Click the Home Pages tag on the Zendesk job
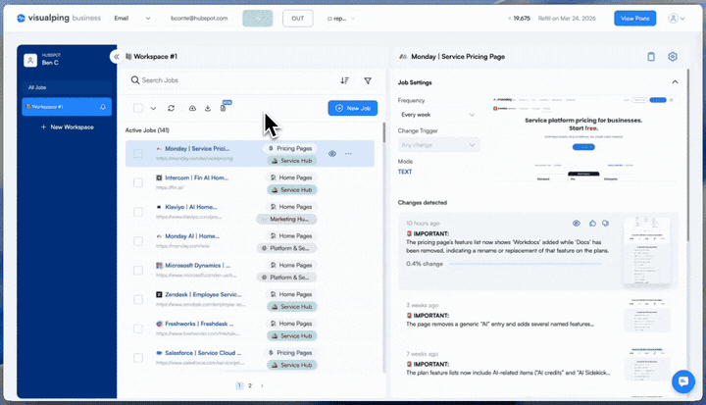This screenshot has width=706, height=405. coord(291,294)
